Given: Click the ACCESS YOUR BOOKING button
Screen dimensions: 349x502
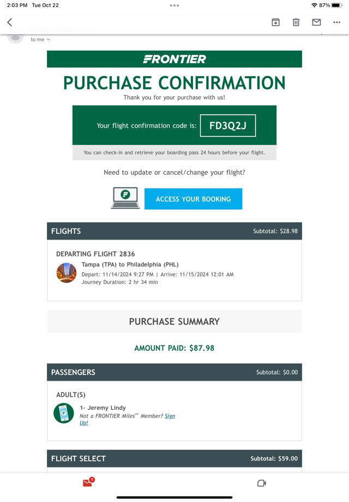Looking at the screenshot, I should 193,199.
